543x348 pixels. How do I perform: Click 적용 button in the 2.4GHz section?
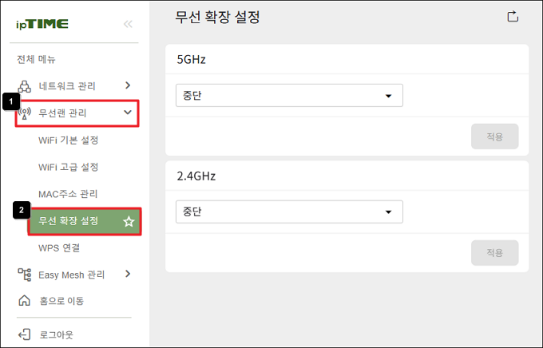click(494, 253)
